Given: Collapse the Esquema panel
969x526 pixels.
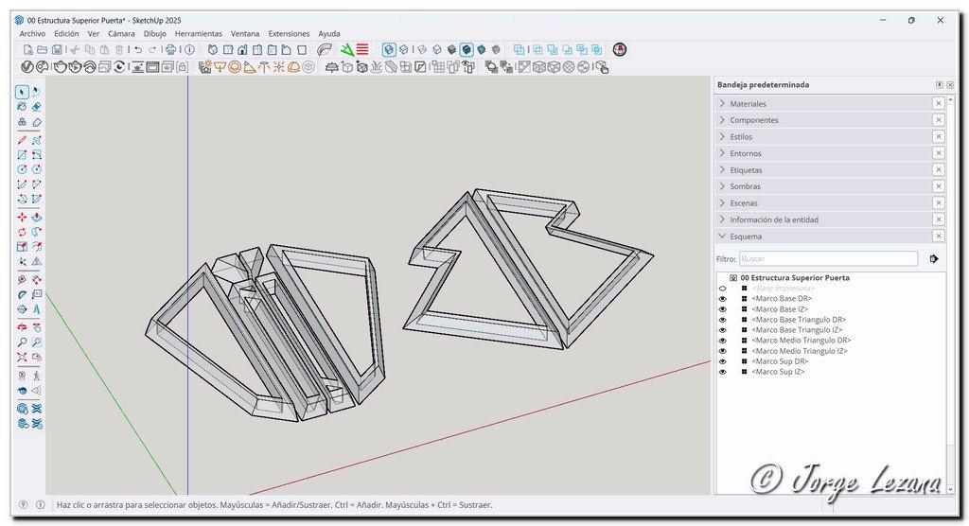Looking at the screenshot, I should (x=745, y=237).
